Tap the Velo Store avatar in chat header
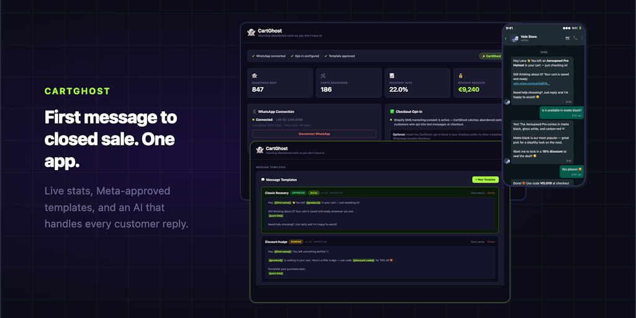 coord(515,39)
